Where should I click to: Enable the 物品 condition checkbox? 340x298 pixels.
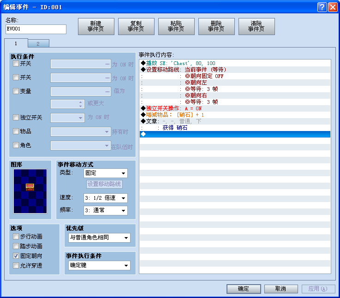click(16, 131)
